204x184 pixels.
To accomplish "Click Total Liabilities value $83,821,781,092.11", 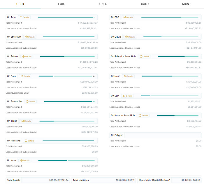I will 125,180.
